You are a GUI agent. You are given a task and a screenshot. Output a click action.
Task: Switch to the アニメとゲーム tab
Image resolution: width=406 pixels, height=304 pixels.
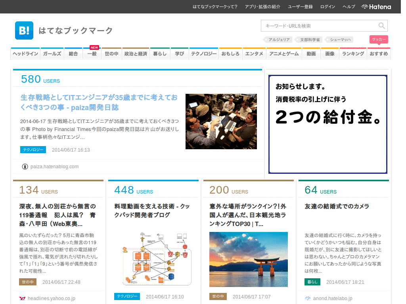click(x=284, y=54)
